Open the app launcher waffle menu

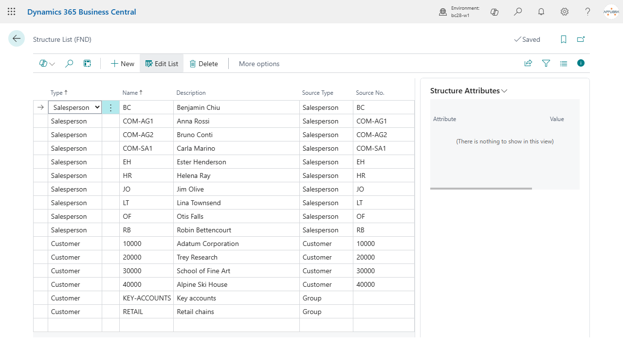coord(12,12)
